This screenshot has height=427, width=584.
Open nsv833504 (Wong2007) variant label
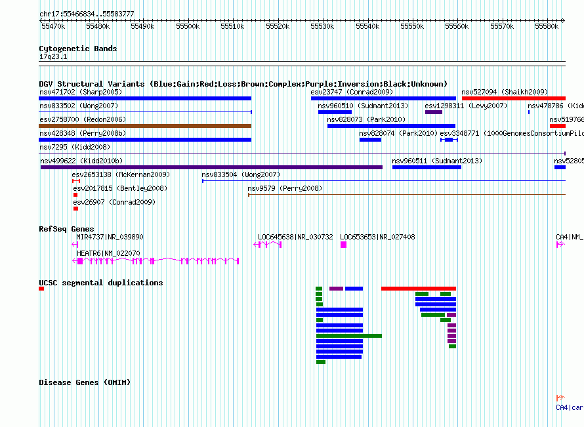point(241,174)
